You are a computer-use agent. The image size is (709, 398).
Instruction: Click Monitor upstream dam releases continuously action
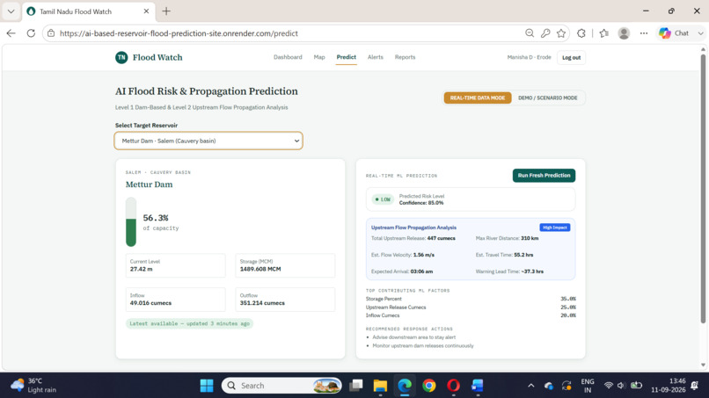(423, 345)
